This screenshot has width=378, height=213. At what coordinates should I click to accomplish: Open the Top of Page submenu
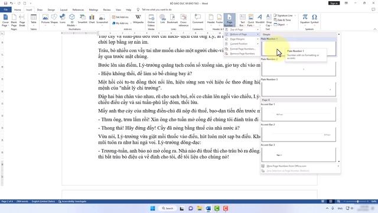[x=242, y=30]
